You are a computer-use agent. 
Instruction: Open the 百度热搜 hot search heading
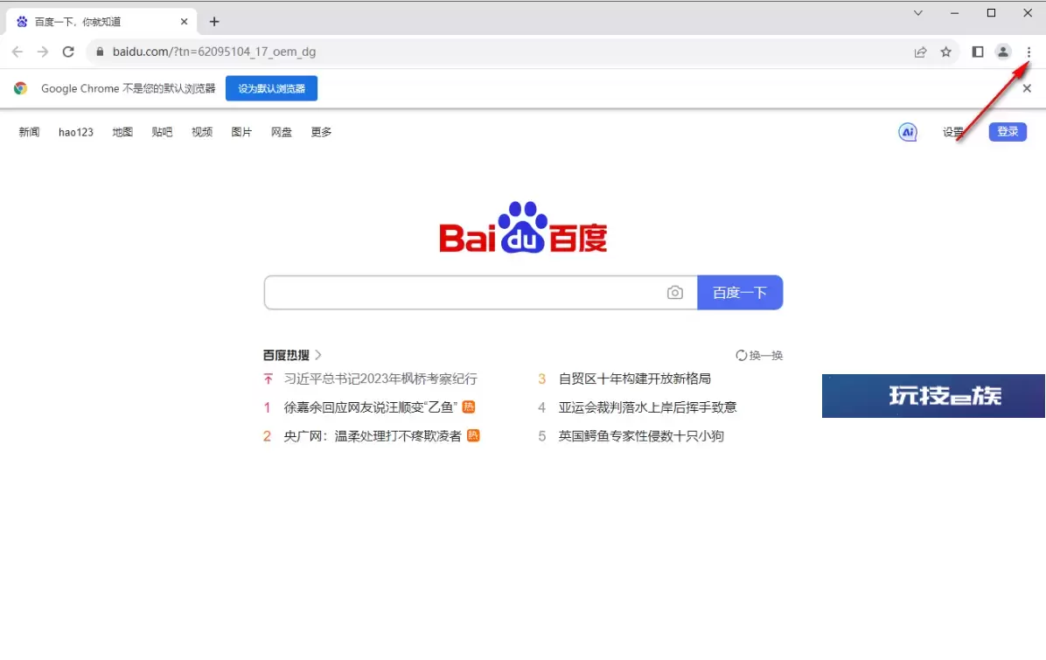(292, 355)
